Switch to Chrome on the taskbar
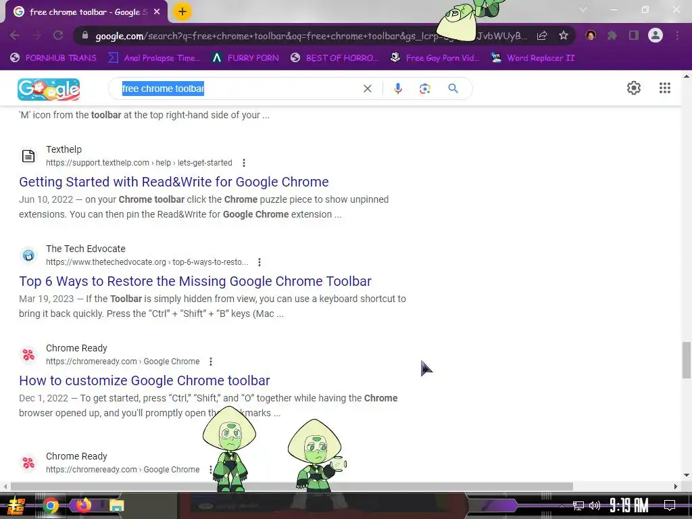Image resolution: width=692 pixels, height=519 pixels. coord(50,505)
